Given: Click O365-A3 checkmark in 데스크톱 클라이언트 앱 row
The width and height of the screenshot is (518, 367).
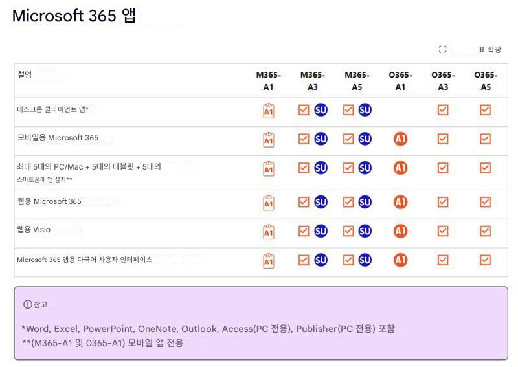Looking at the screenshot, I should point(443,110).
